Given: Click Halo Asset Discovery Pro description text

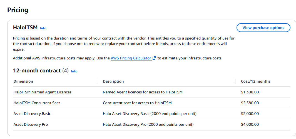Looking at the screenshot, I should click(x=148, y=124).
